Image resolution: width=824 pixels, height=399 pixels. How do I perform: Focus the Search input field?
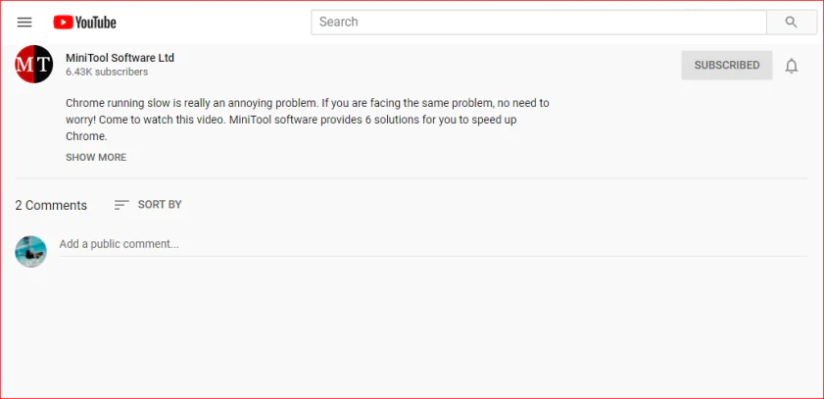(539, 22)
